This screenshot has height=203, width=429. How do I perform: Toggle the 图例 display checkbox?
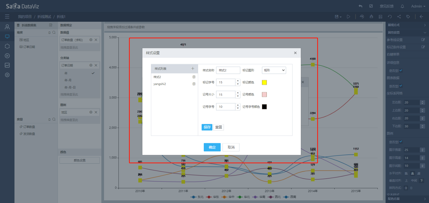tap(401, 142)
